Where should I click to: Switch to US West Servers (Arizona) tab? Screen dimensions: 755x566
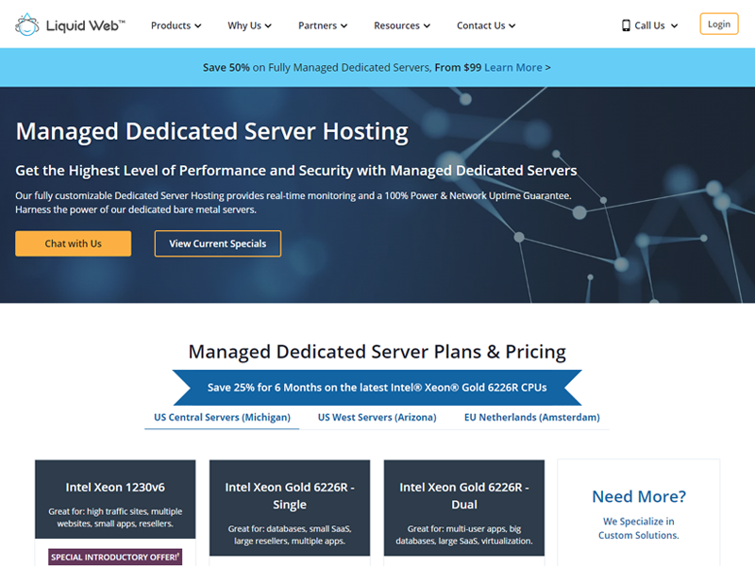[377, 417]
